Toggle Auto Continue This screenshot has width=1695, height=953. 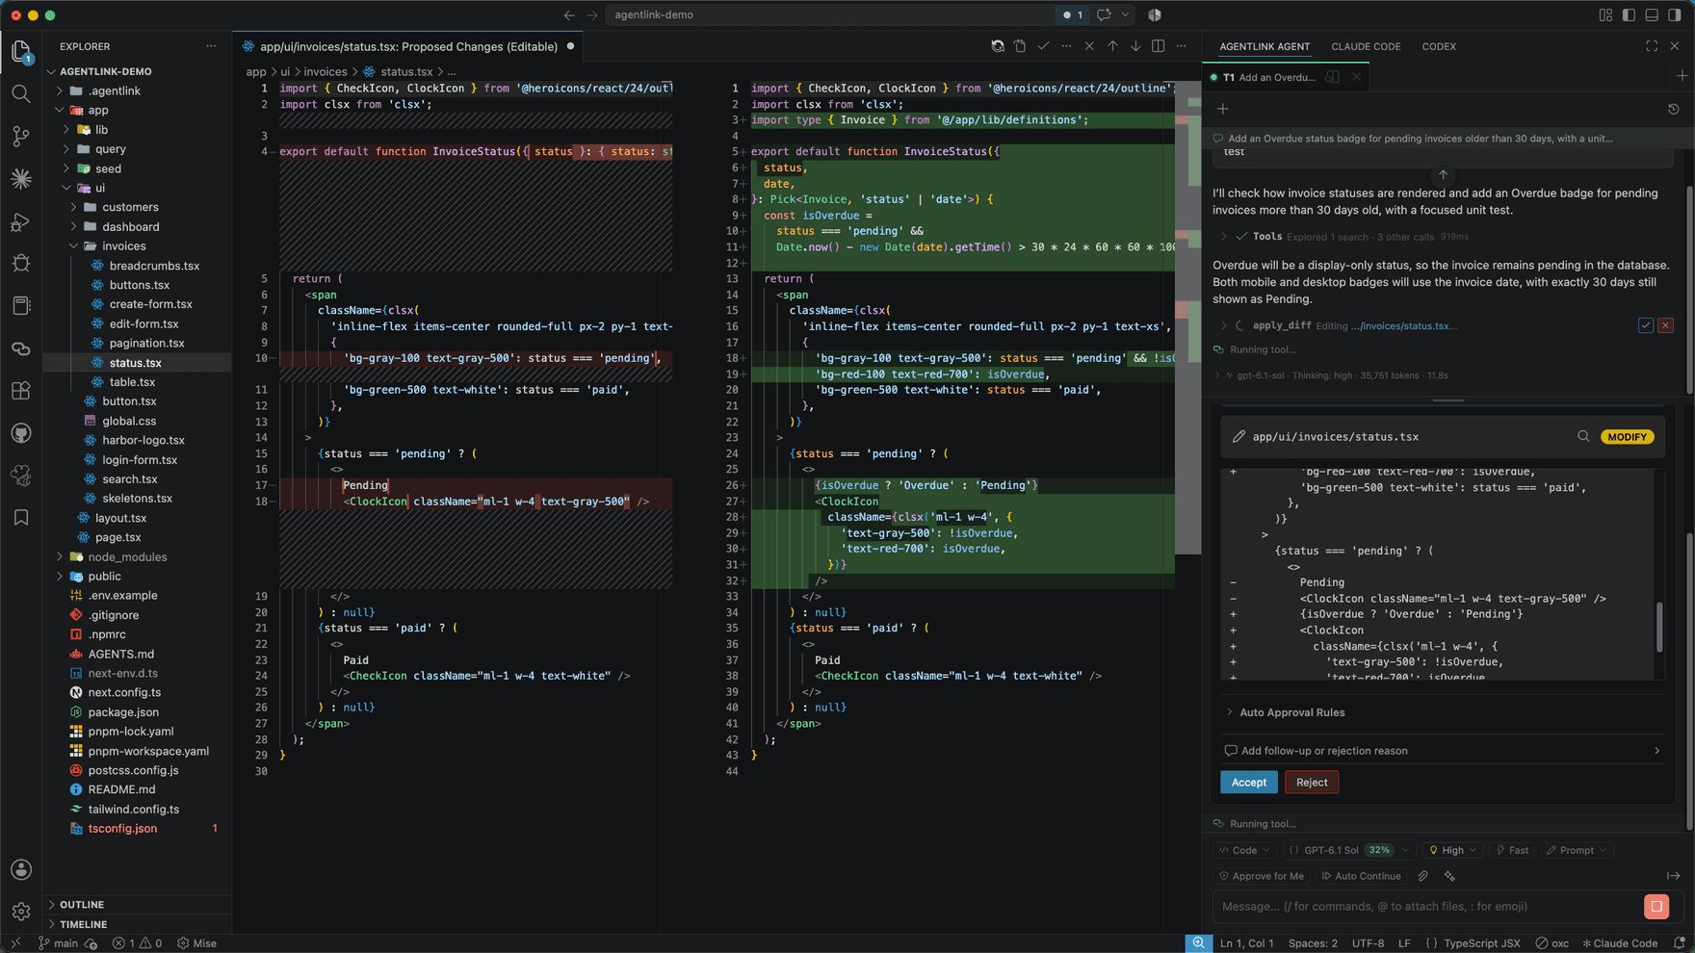click(x=1361, y=876)
